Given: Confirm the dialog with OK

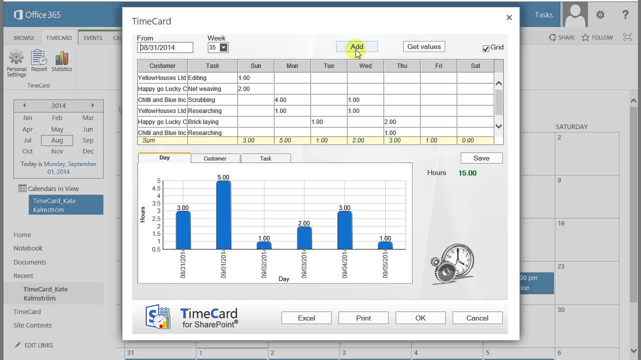Looking at the screenshot, I should coord(421,318).
